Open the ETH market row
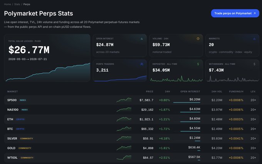 pyautogui.click(x=132, y=119)
